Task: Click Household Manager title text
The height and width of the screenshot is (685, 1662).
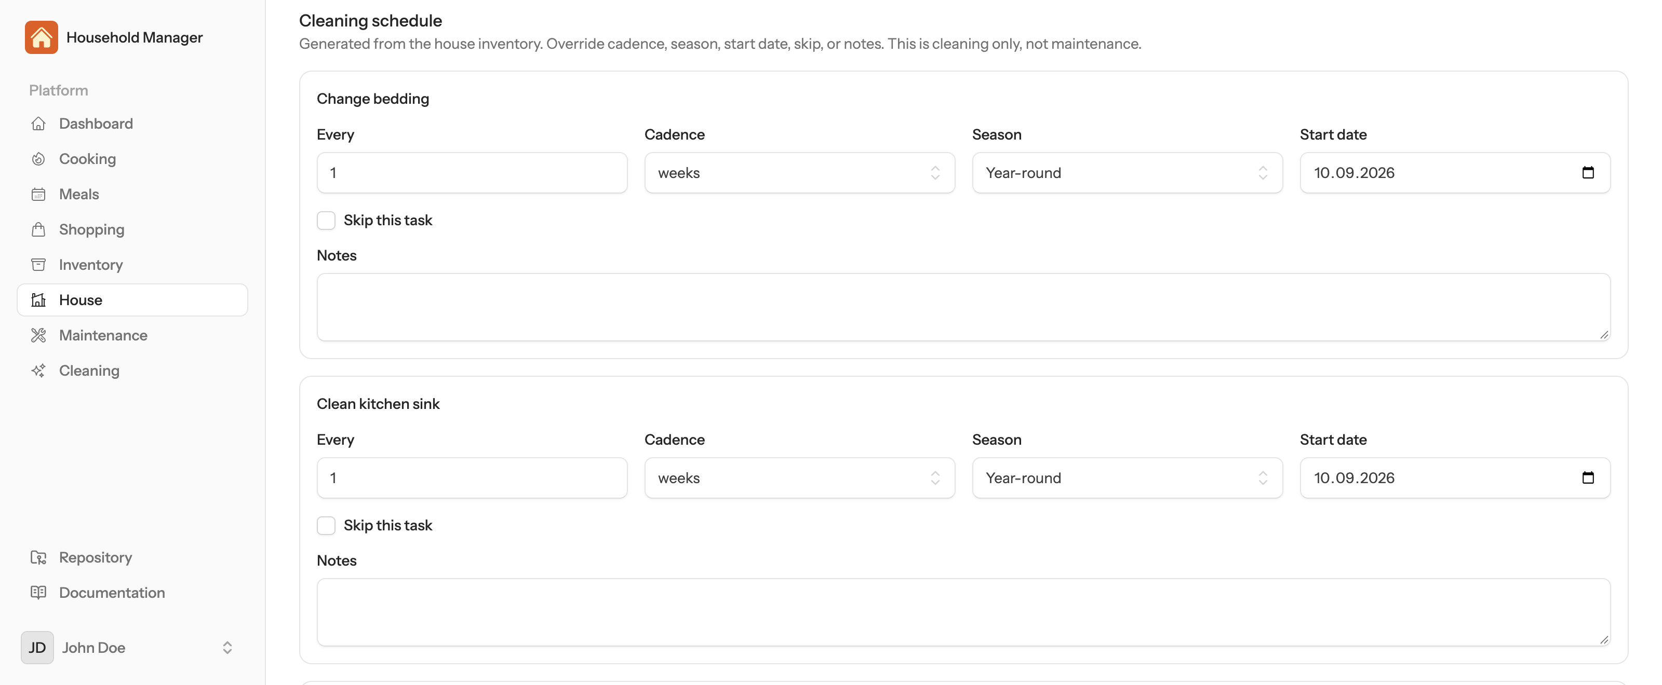Action: click(x=134, y=37)
